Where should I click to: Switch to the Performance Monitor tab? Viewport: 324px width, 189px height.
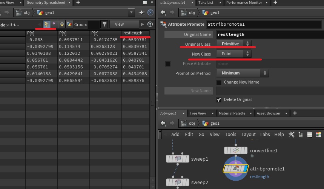tap(244, 3)
